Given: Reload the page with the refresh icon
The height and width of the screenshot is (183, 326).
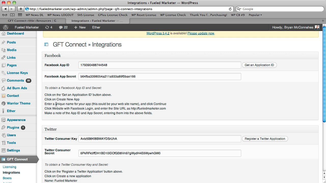Looking at the screenshot, I should click(x=230, y=9).
